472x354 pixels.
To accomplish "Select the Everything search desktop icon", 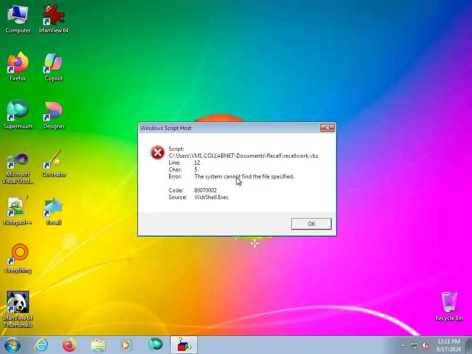I will click(x=18, y=259).
